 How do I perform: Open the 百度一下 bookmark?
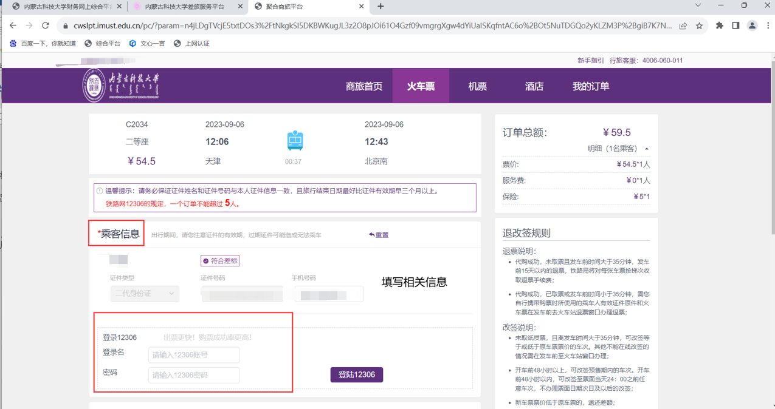pos(43,43)
